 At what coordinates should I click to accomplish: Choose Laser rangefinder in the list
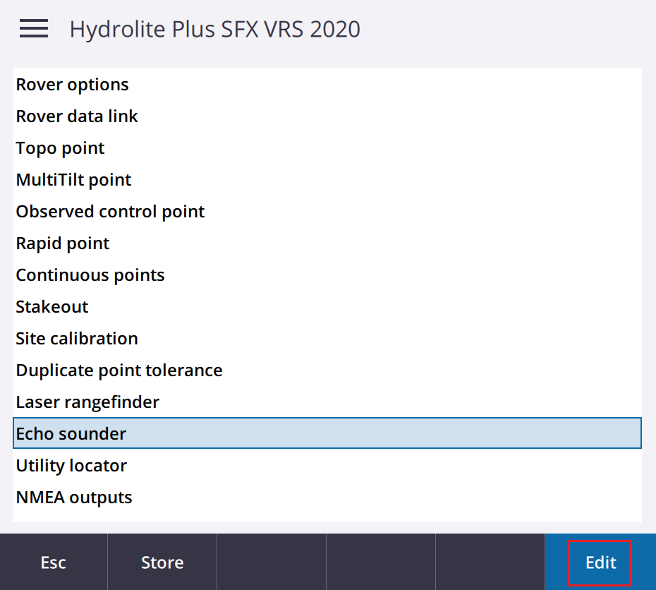[327, 402]
